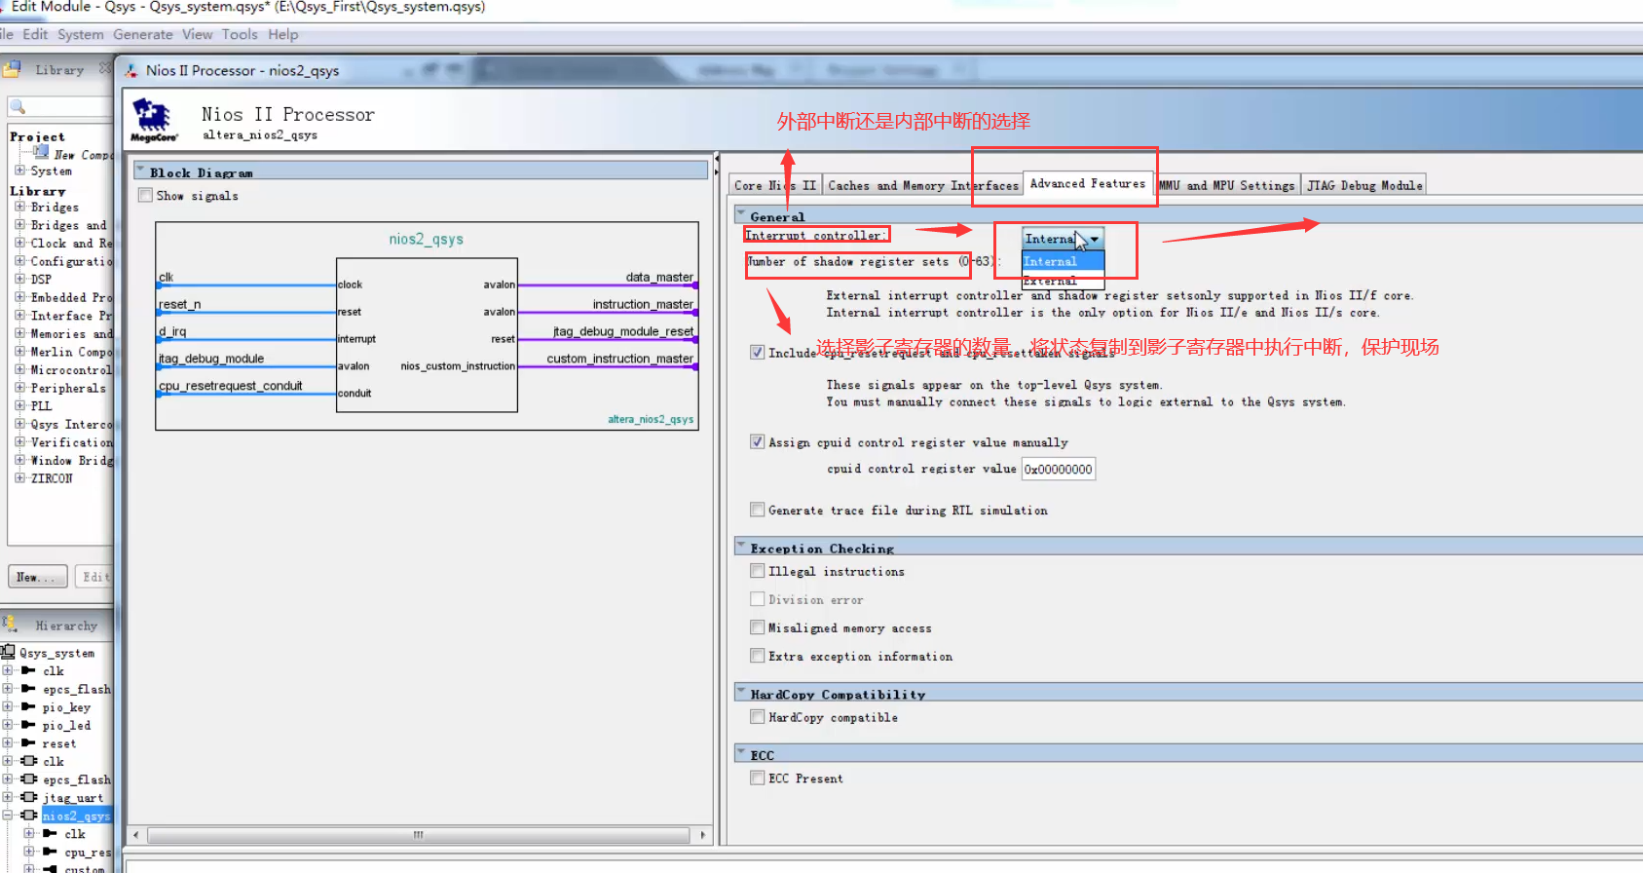Collapse nios2_qsys node in Hierarchy
Viewport: 1643px width, 873px height.
click(8, 815)
